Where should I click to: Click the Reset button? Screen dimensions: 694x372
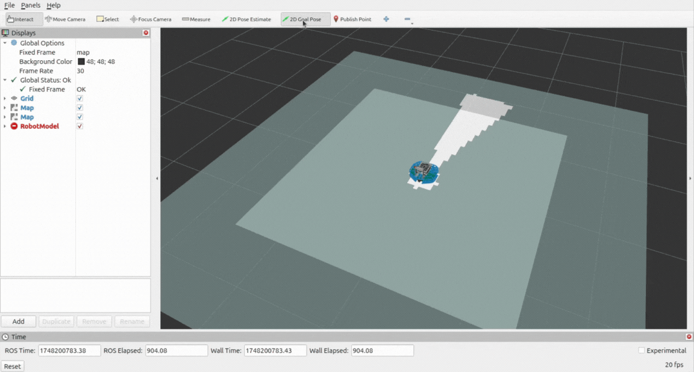coord(13,366)
